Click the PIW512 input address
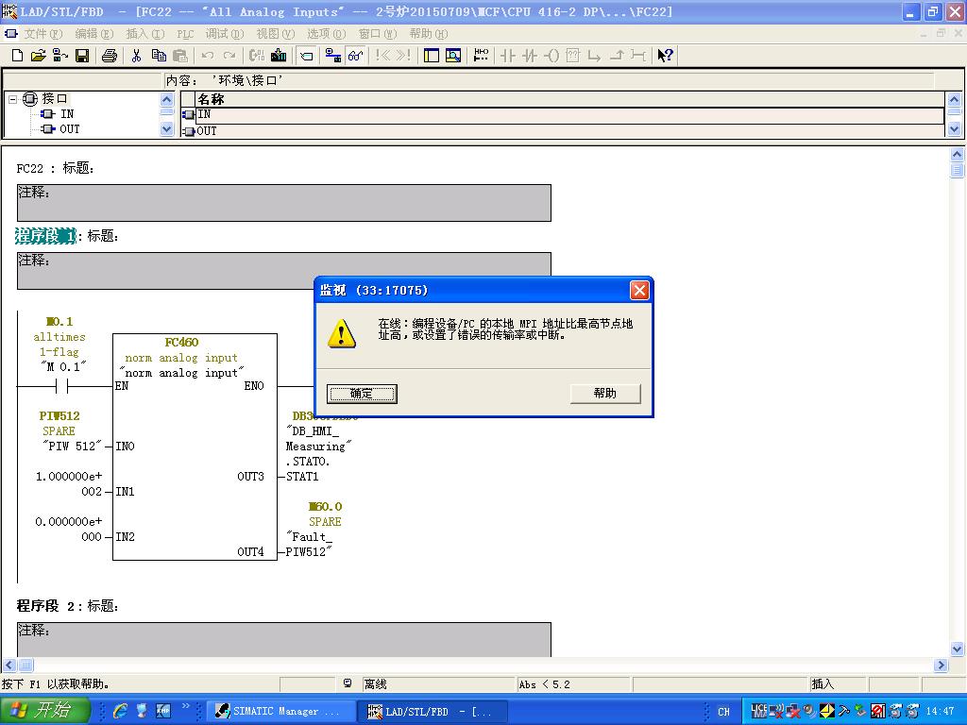 [x=59, y=416]
